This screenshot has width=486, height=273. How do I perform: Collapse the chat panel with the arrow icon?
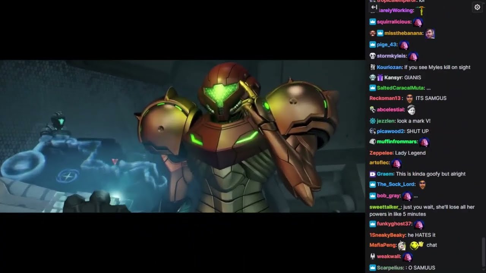374,7
